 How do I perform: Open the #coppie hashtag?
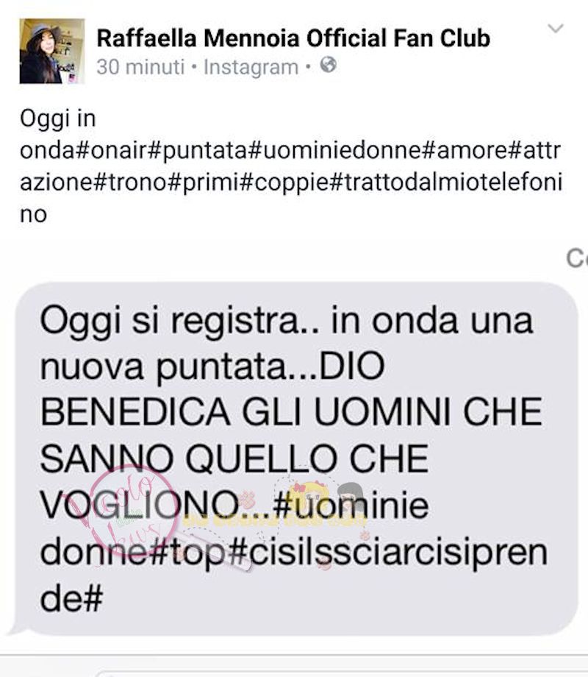pos(284,182)
